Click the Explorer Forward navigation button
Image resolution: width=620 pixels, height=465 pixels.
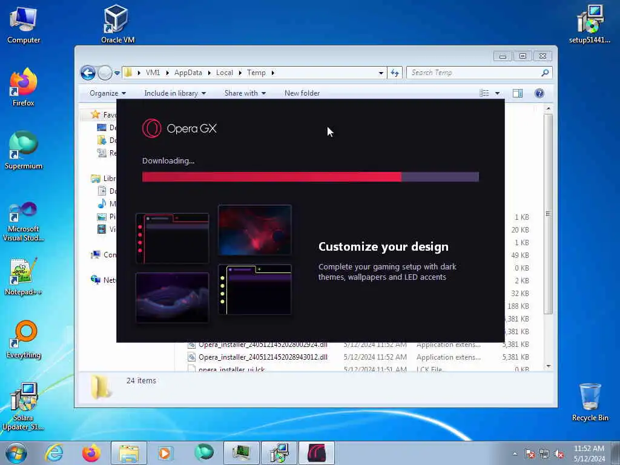click(105, 73)
